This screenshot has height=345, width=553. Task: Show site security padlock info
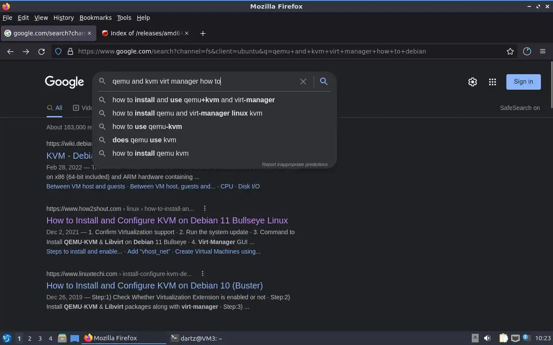point(70,51)
